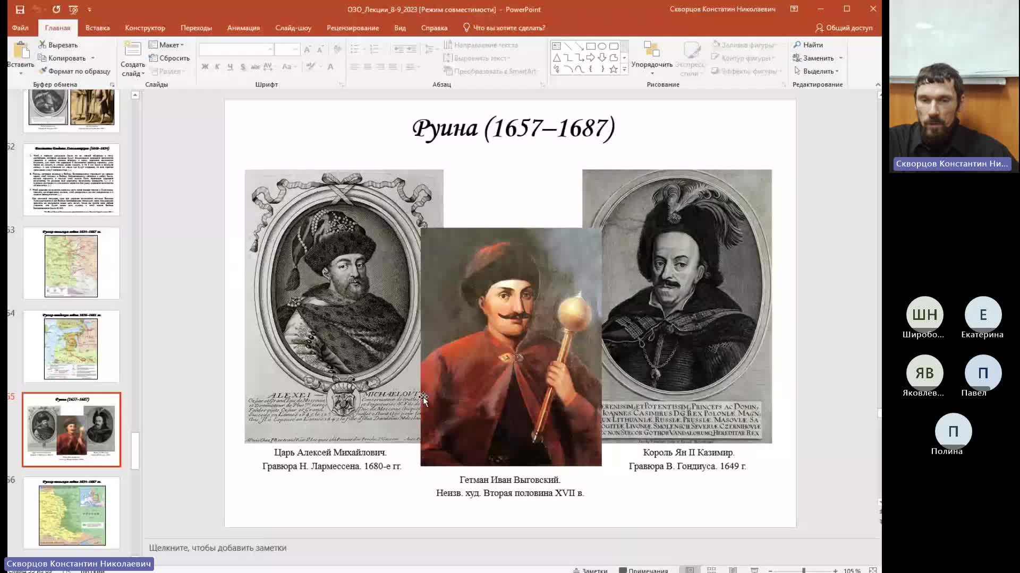The height and width of the screenshot is (573, 1020).
Task: Toggle strikethrough (abc) formatting
Action: pos(255,66)
